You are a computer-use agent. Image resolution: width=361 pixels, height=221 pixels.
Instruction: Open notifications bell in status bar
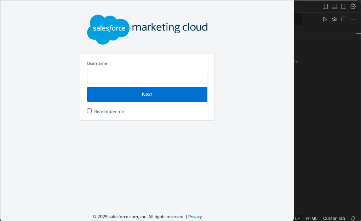(x=353, y=218)
